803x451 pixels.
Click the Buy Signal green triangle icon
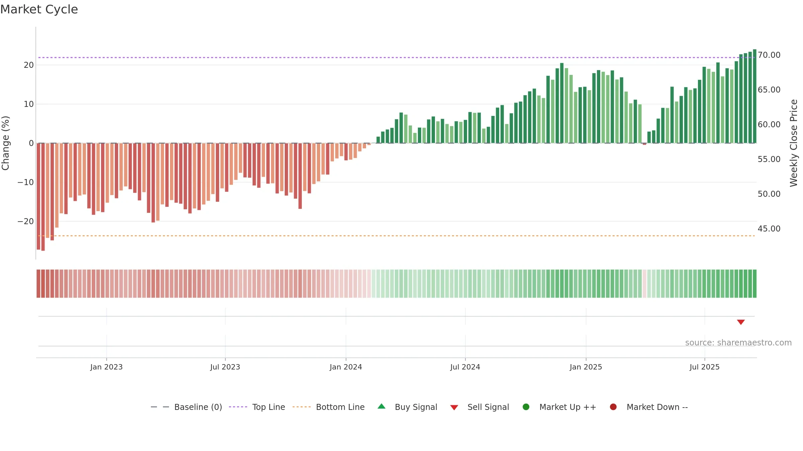[381, 406]
